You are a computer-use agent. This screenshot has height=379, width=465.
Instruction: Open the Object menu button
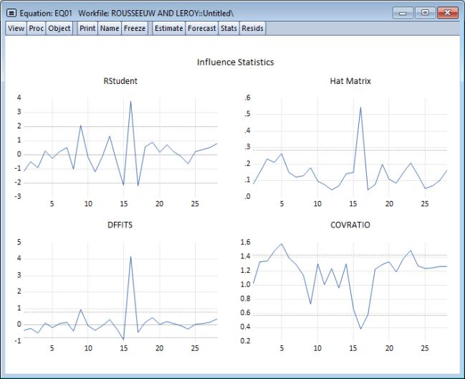click(59, 28)
